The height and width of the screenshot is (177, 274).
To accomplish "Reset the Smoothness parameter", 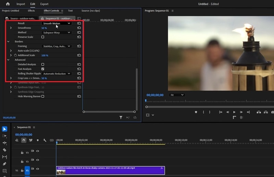I will (79, 28).
